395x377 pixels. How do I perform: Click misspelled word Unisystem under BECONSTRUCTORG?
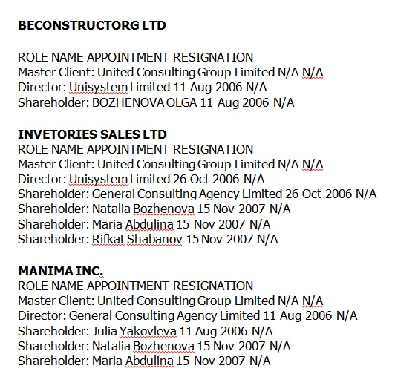(x=98, y=88)
